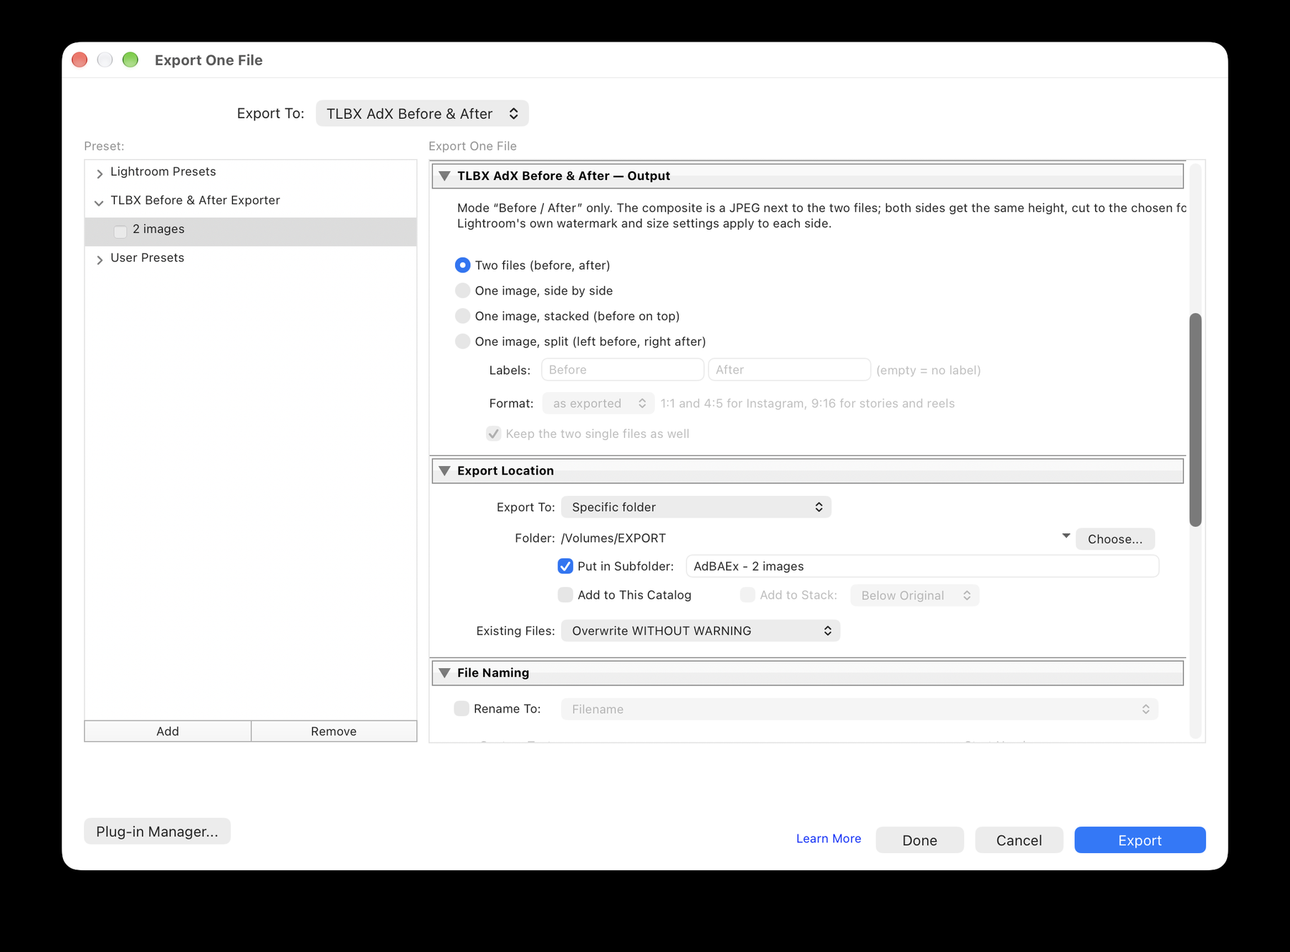Choose One image, side by side option
Screen dimensions: 1290x952
coord(463,290)
